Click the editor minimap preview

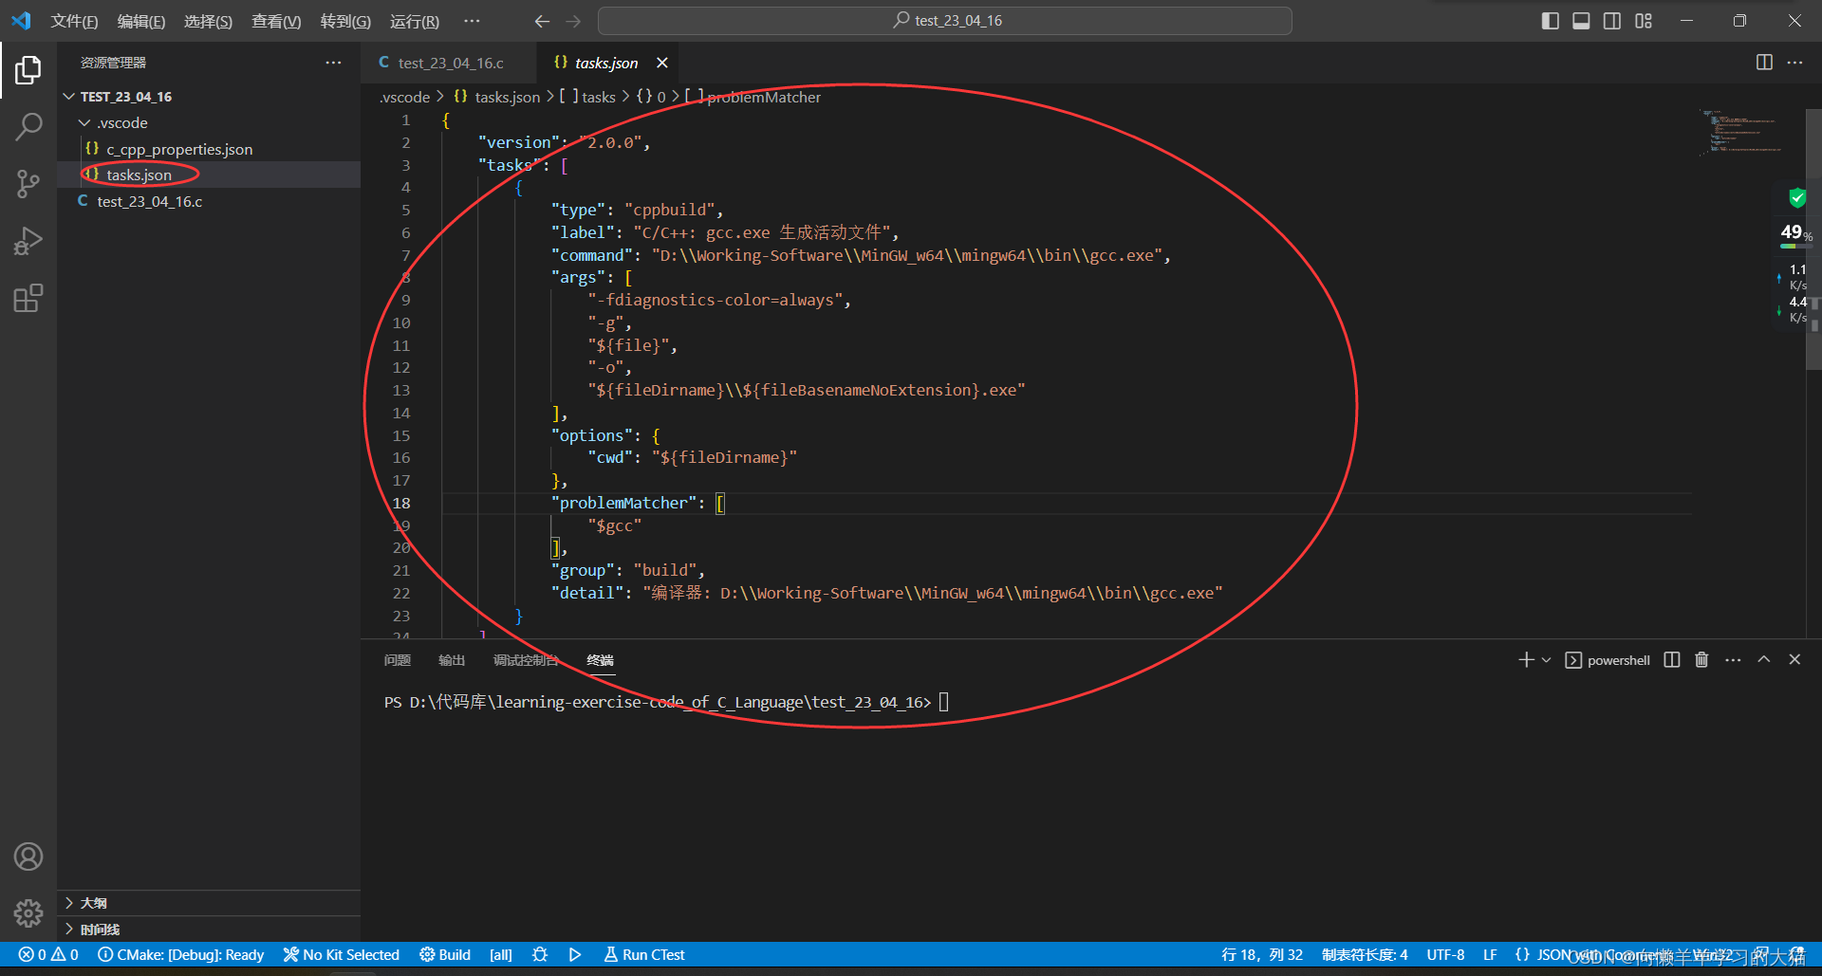(x=1742, y=133)
